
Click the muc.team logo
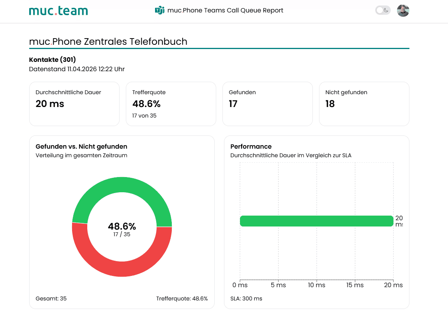[58, 11]
